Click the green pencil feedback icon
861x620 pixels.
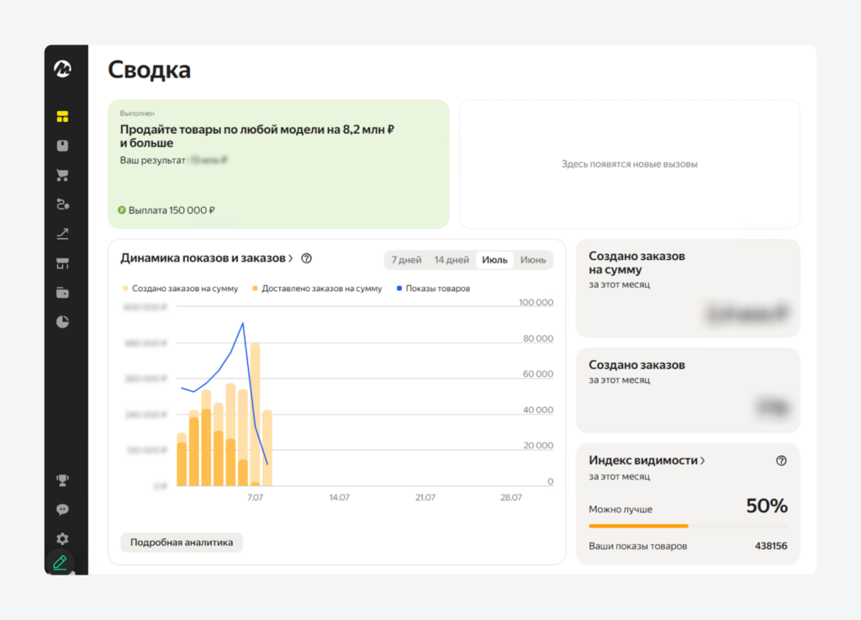pyautogui.click(x=60, y=562)
